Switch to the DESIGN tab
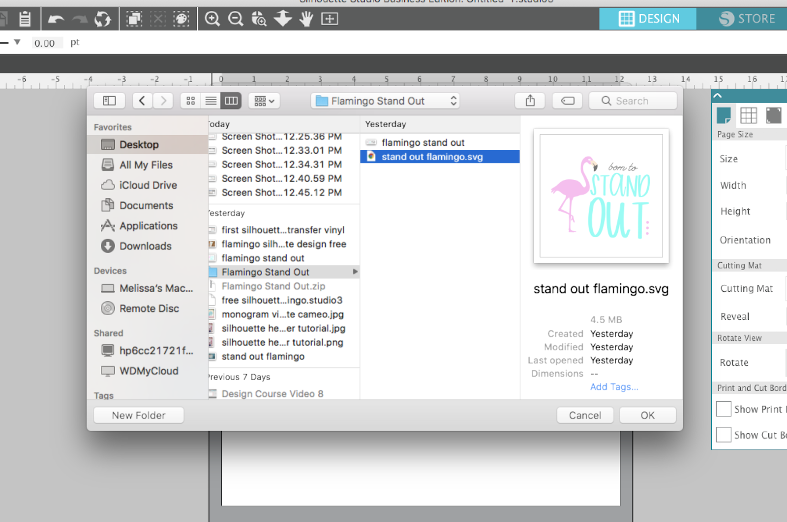 647,19
